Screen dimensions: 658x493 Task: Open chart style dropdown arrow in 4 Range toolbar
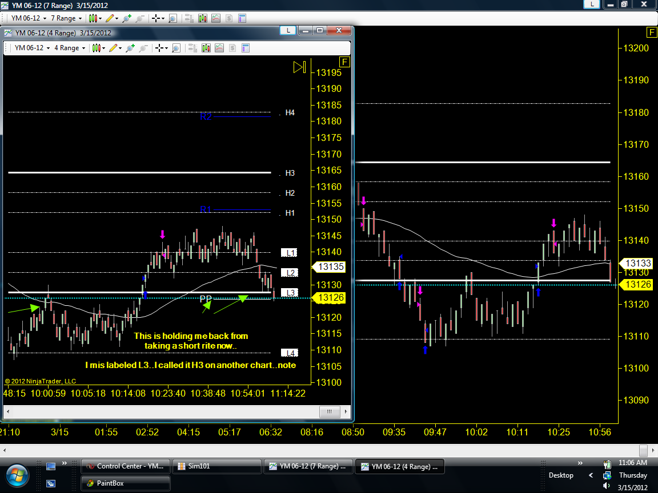coord(103,48)
